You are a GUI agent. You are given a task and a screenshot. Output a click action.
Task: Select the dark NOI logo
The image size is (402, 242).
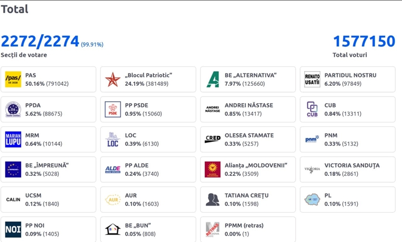coord(13,229)
